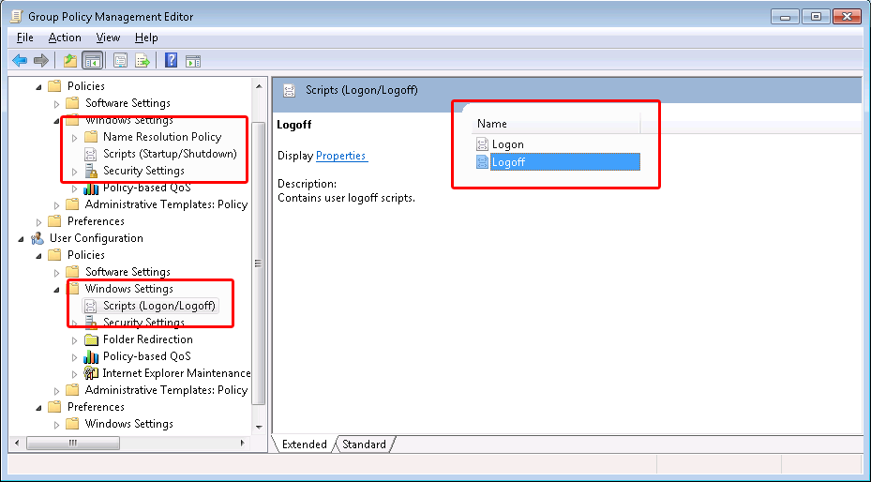Expand Internet Explorer Maintenance node arrow
The height and width of the screenshot is (482, 871).
tap(74, 374)
